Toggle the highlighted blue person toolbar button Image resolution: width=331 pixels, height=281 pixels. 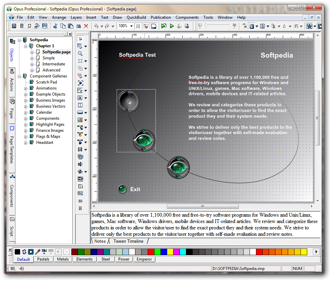pos(252,26)
